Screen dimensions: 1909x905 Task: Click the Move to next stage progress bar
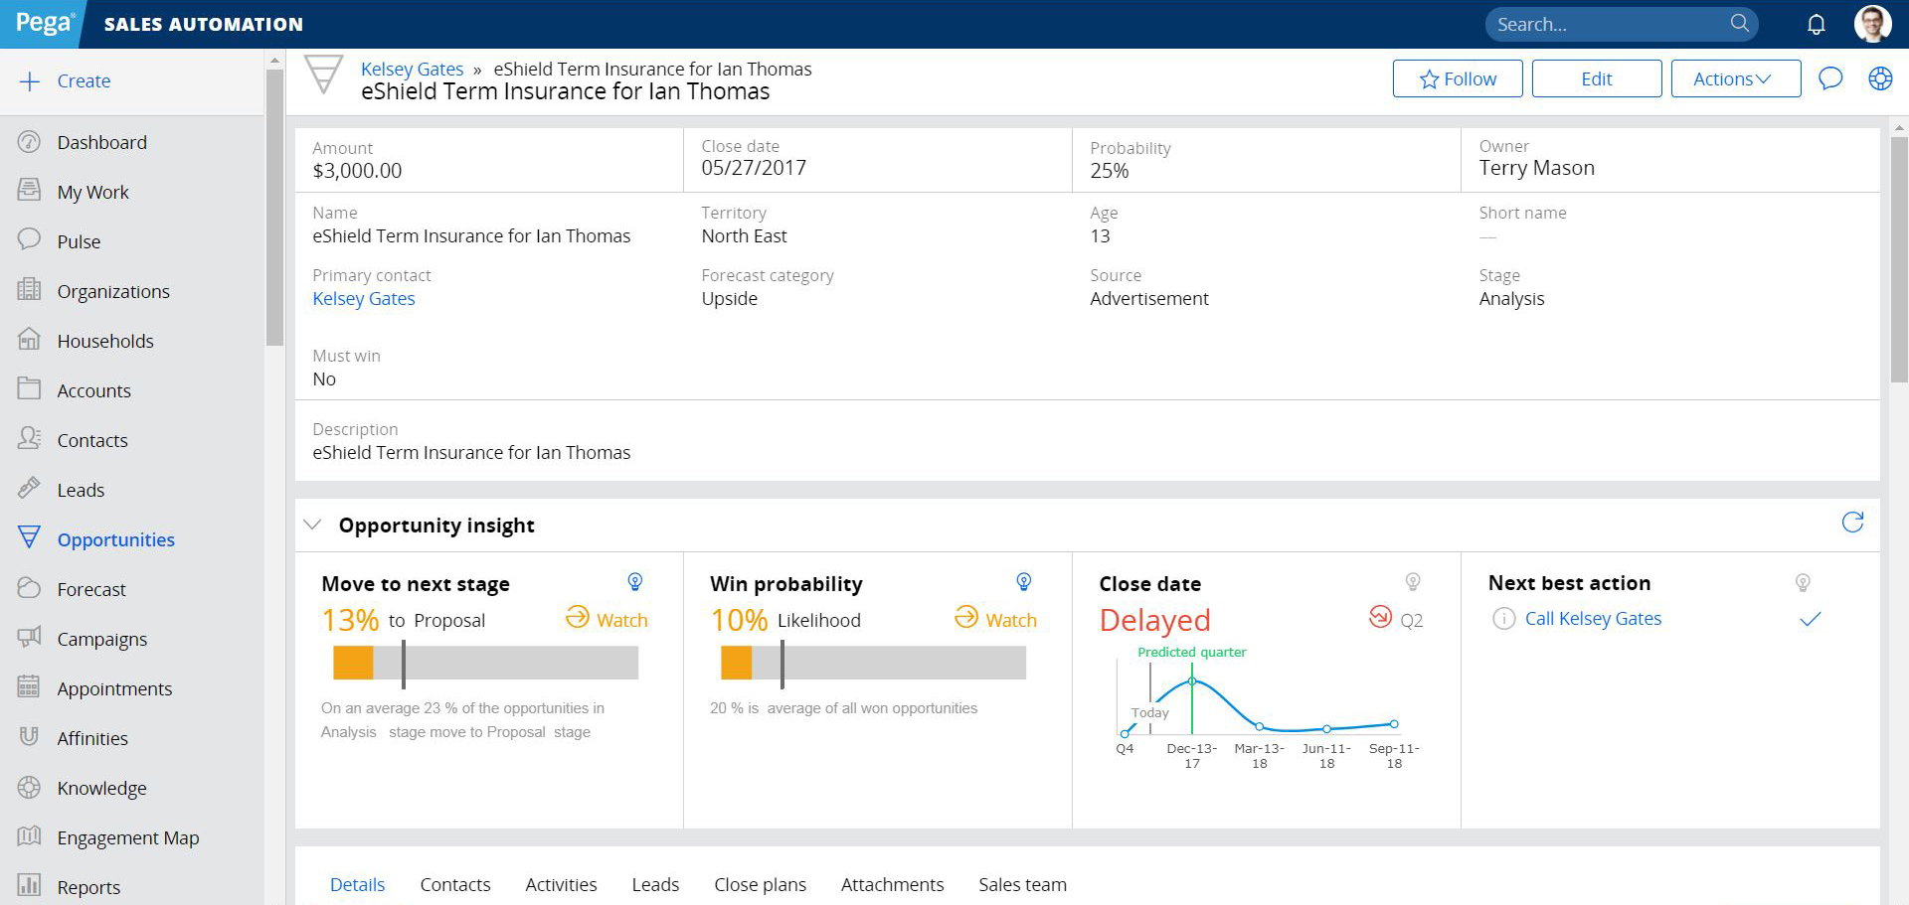point(485,663)
